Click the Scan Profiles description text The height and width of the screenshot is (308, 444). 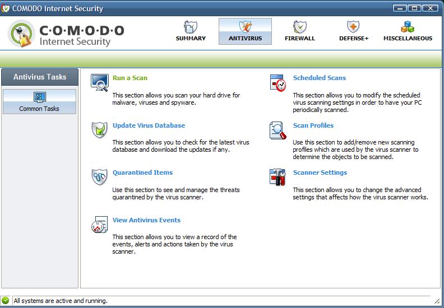coord(355,150)
